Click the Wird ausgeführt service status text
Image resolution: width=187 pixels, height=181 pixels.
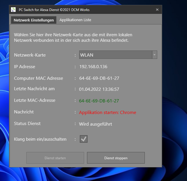click(x=95, y=124)
